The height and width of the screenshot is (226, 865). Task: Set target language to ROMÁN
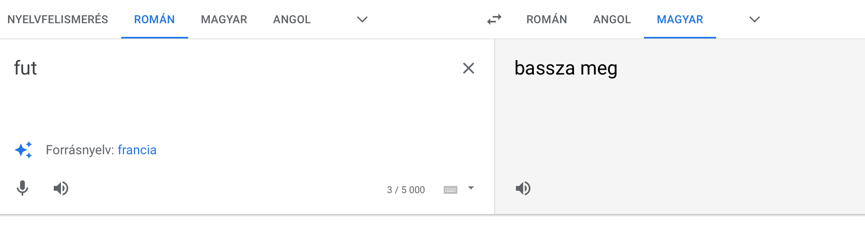[x=546, y=19]
